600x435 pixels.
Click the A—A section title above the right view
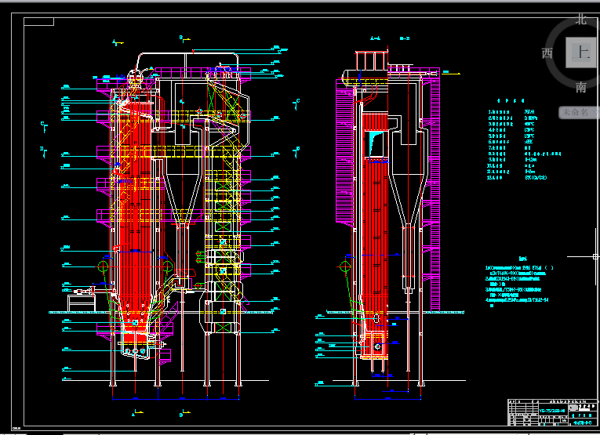click(375, 38)
